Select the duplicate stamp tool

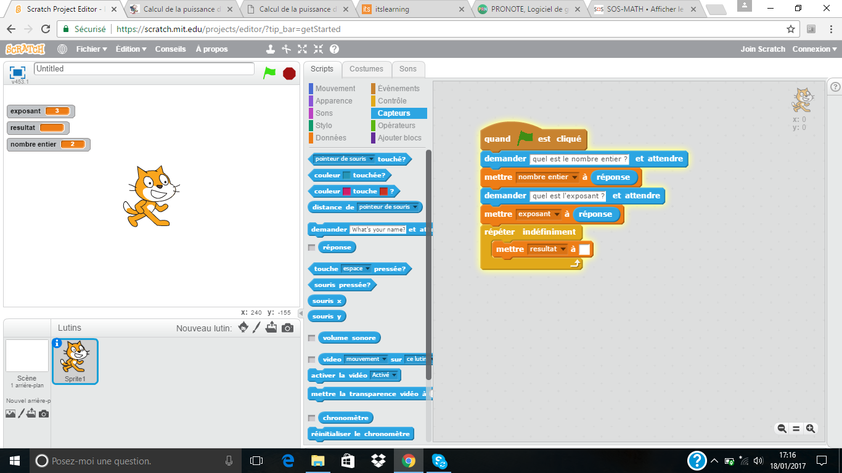[x=270, y=49]
